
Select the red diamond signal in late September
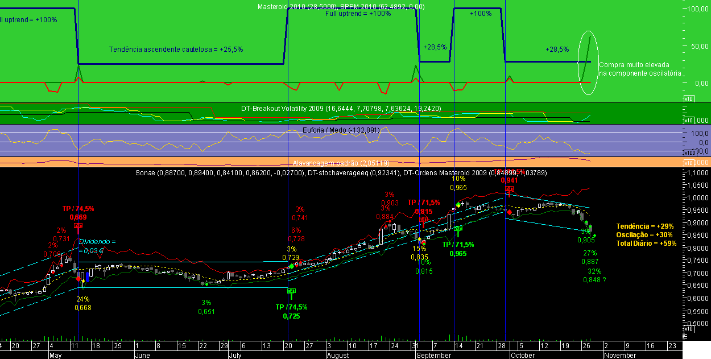(x=509, y=212)
